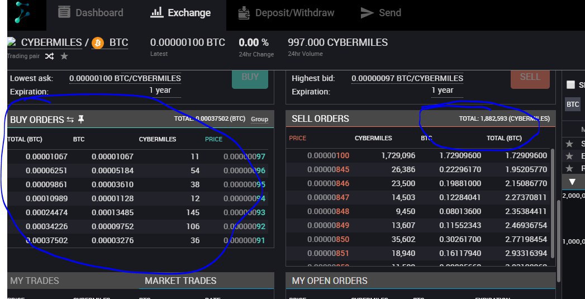Click buy order price 0.00000092

(x=244, y=226)
